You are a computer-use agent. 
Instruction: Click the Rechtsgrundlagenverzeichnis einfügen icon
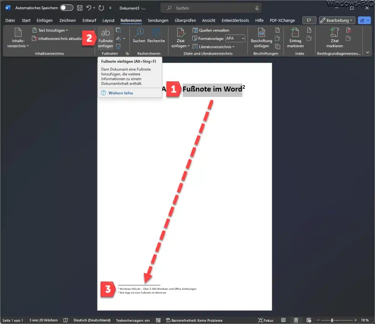349,30
